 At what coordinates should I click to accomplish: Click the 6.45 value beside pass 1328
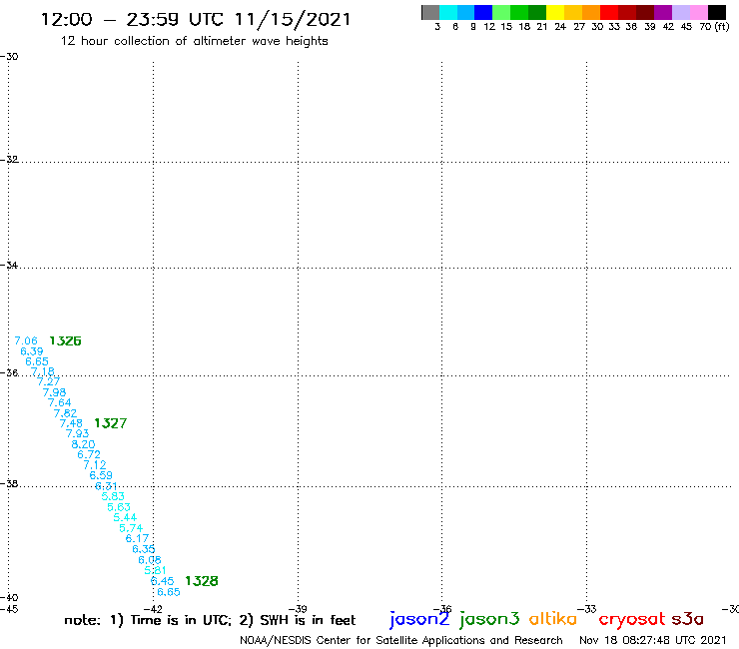tap(162, 581)
